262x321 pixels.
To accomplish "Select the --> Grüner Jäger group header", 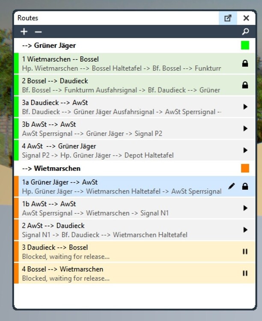I will pos(49,45).
